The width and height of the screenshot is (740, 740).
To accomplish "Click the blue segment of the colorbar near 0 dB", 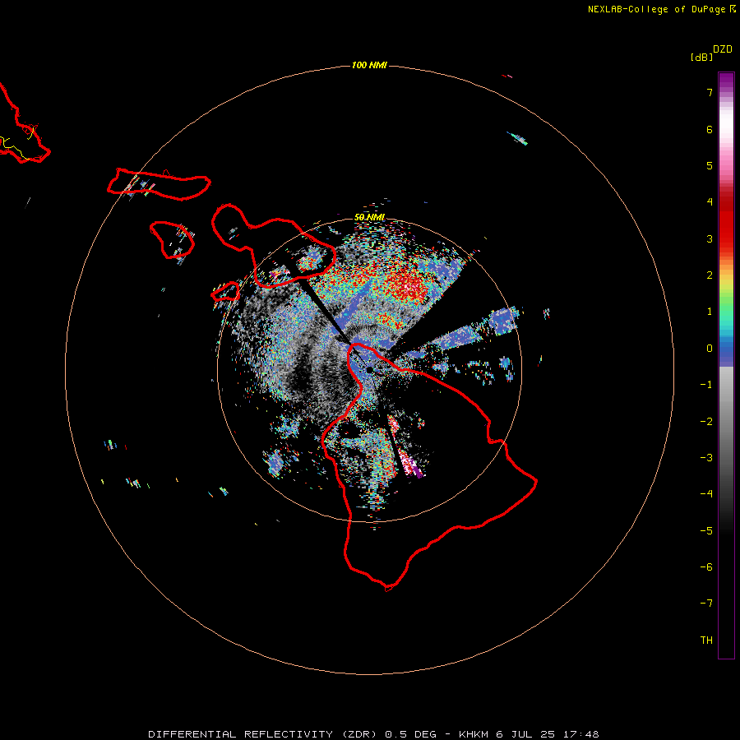I will tap(726, 353).
